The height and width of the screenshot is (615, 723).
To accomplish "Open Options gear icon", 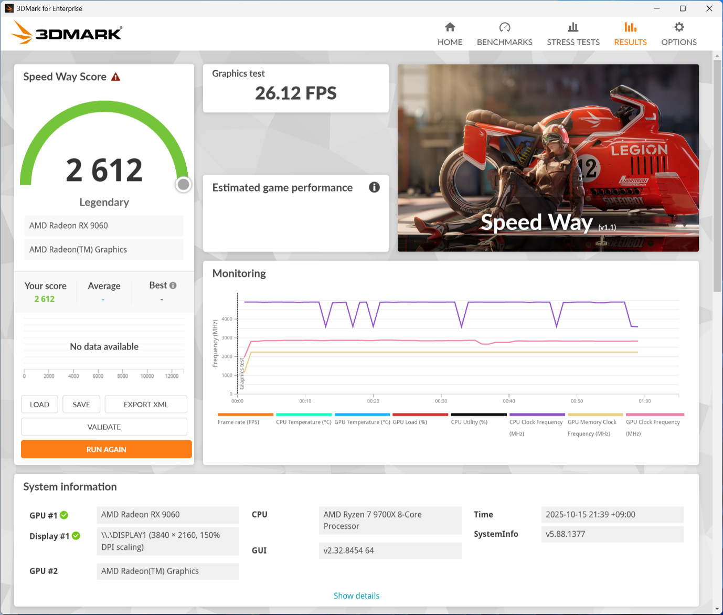I will (x=679, y=27).
